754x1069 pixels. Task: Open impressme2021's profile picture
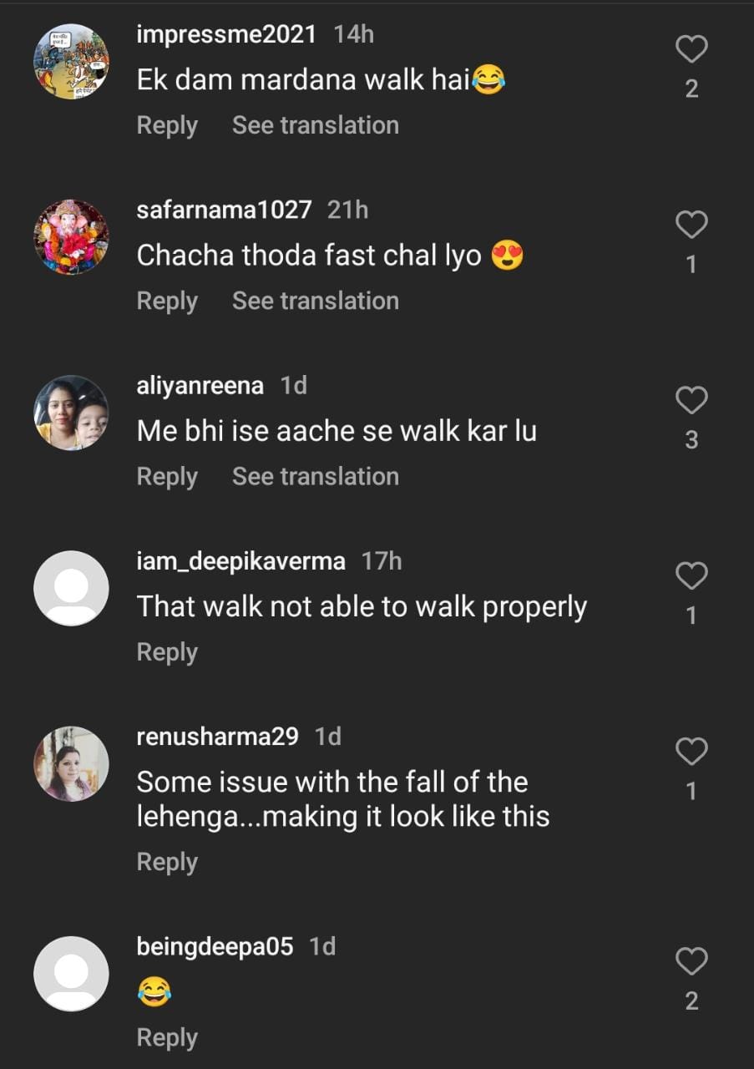point(71,62)
